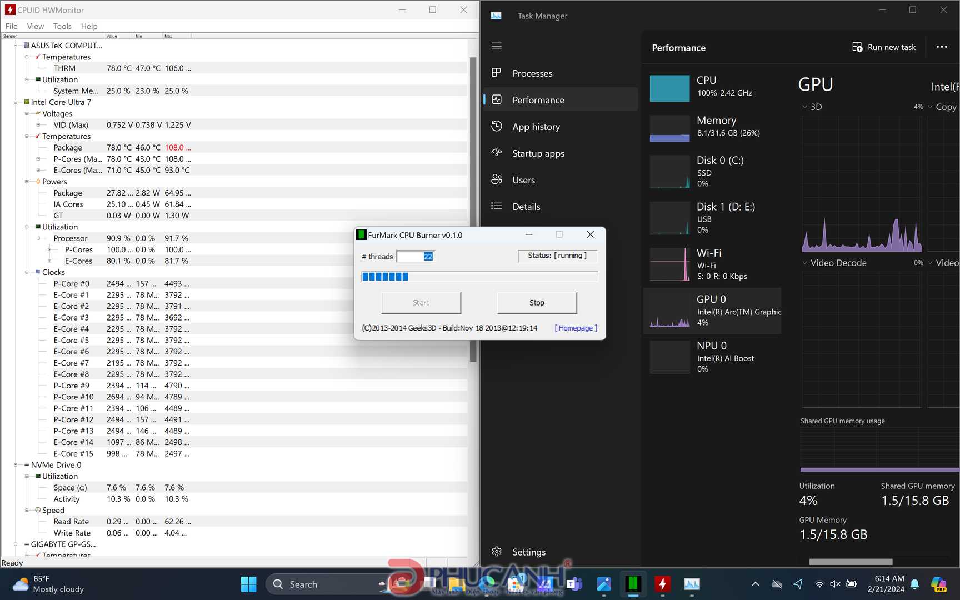Open Copilot preview icon in taskbar corner

939,584
